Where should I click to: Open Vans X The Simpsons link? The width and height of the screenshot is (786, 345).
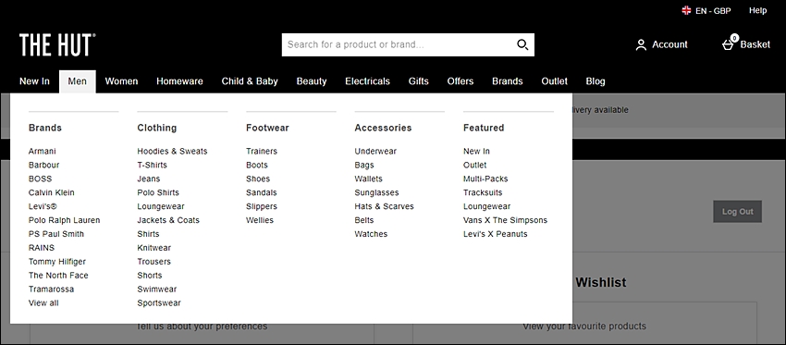pos(505,220)
